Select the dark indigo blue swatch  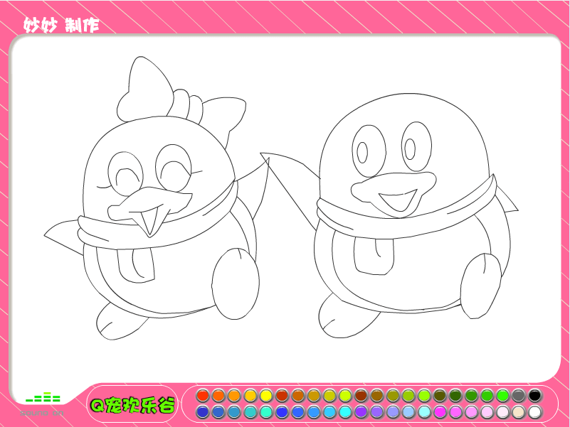point(203,412)
